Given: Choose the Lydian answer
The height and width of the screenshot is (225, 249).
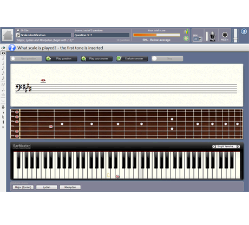Looking at the screenshot, I should point(47,187).
